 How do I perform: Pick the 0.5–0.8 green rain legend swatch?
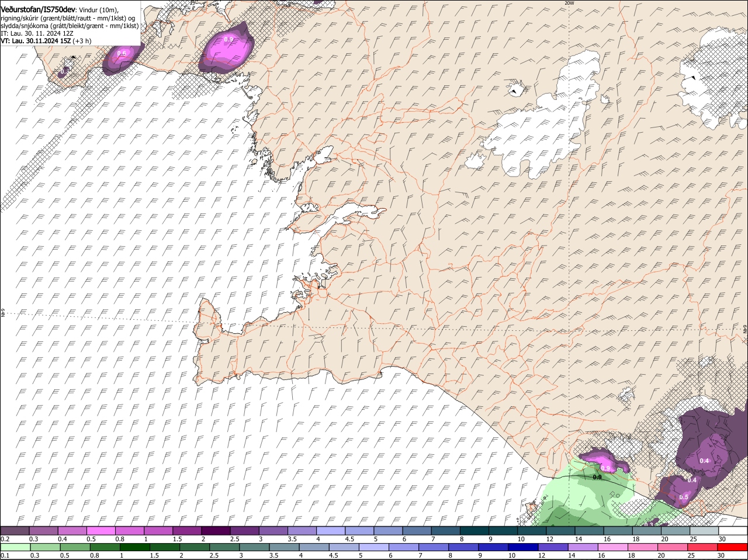75,547
